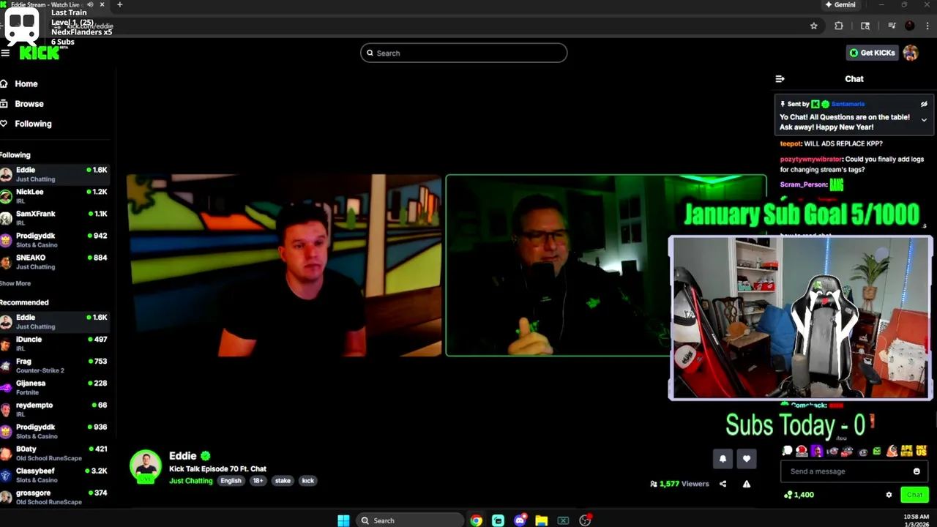This screenshot has height=527, width=937.
Task: Focus the Kick search field
Action: point(463,53)
